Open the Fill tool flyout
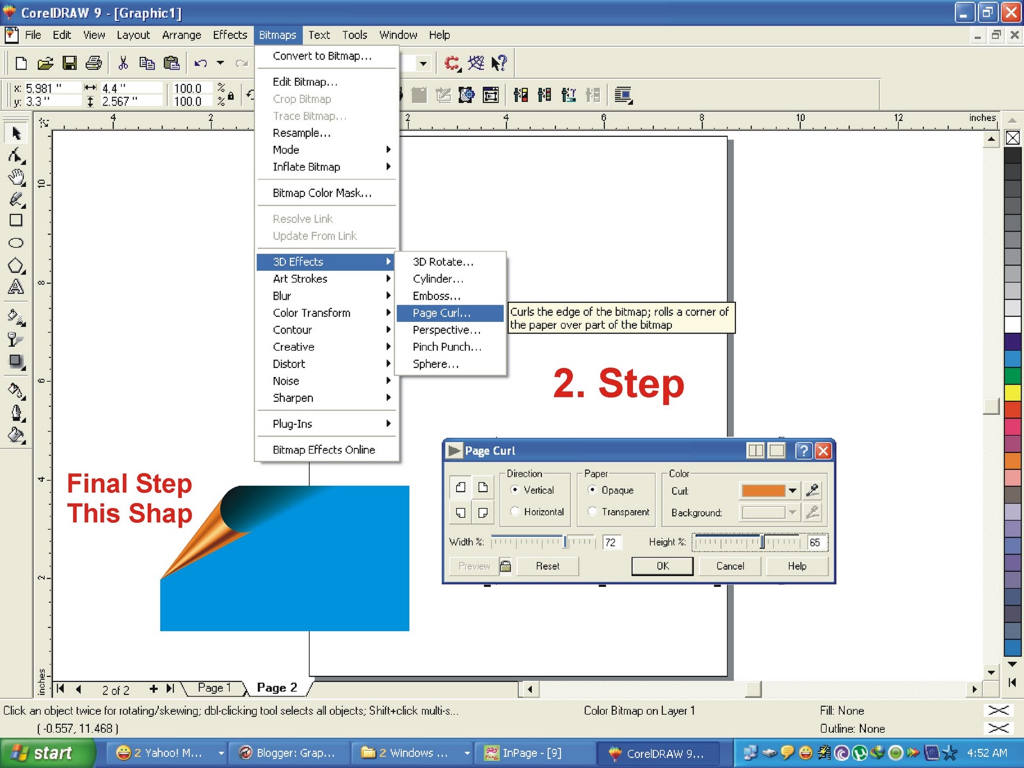The width and height of the screenshot is (1024, 768). pos(16,435)
